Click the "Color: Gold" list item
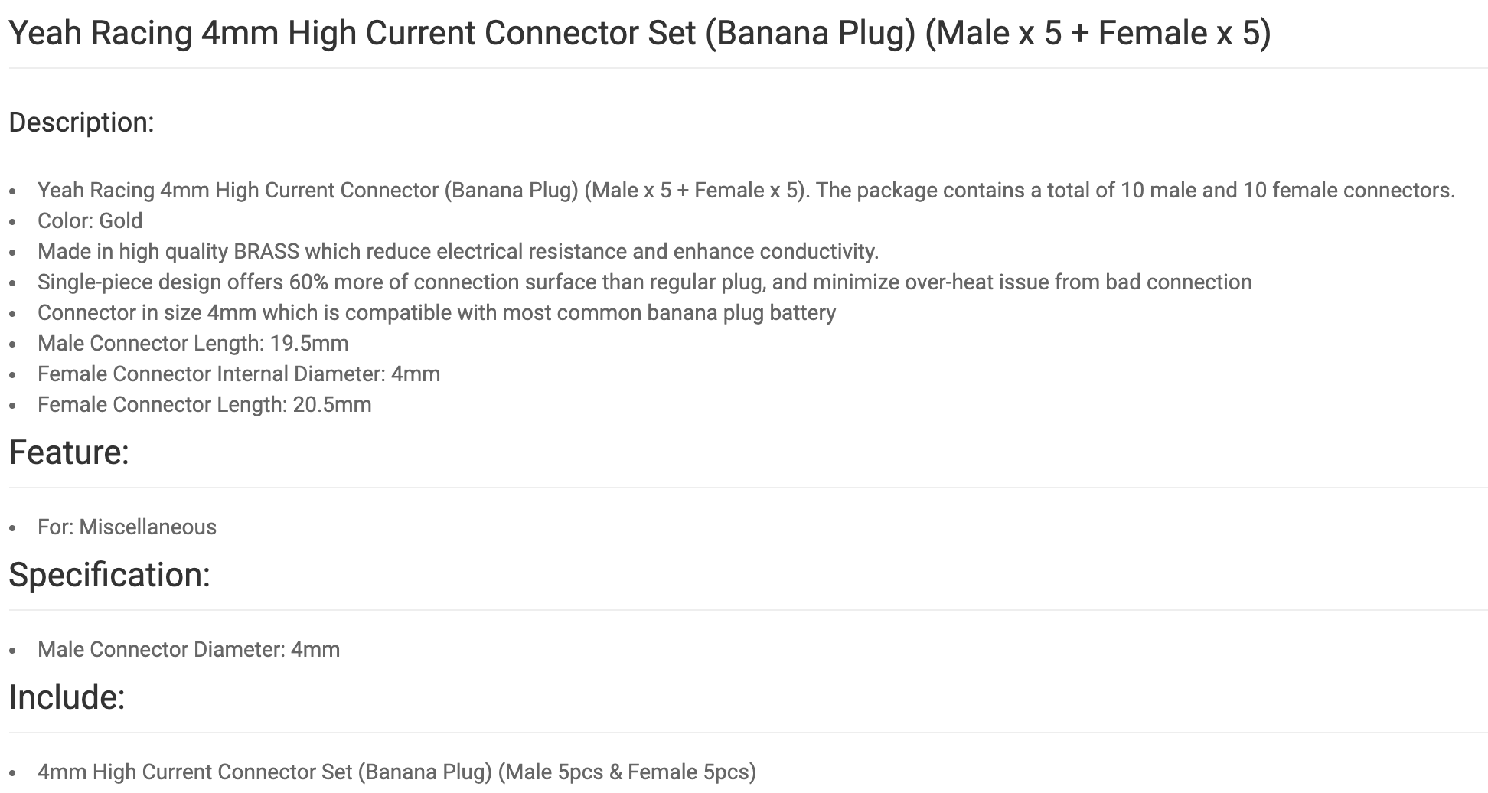 click(x=90, y=220)
